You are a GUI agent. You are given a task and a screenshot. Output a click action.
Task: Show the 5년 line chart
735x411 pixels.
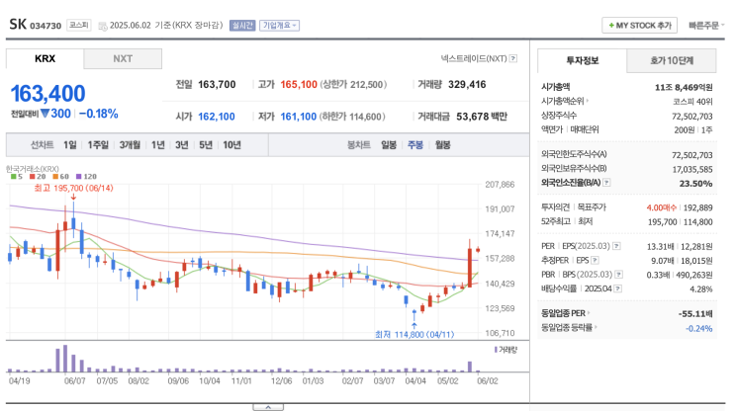coord(206,145)
